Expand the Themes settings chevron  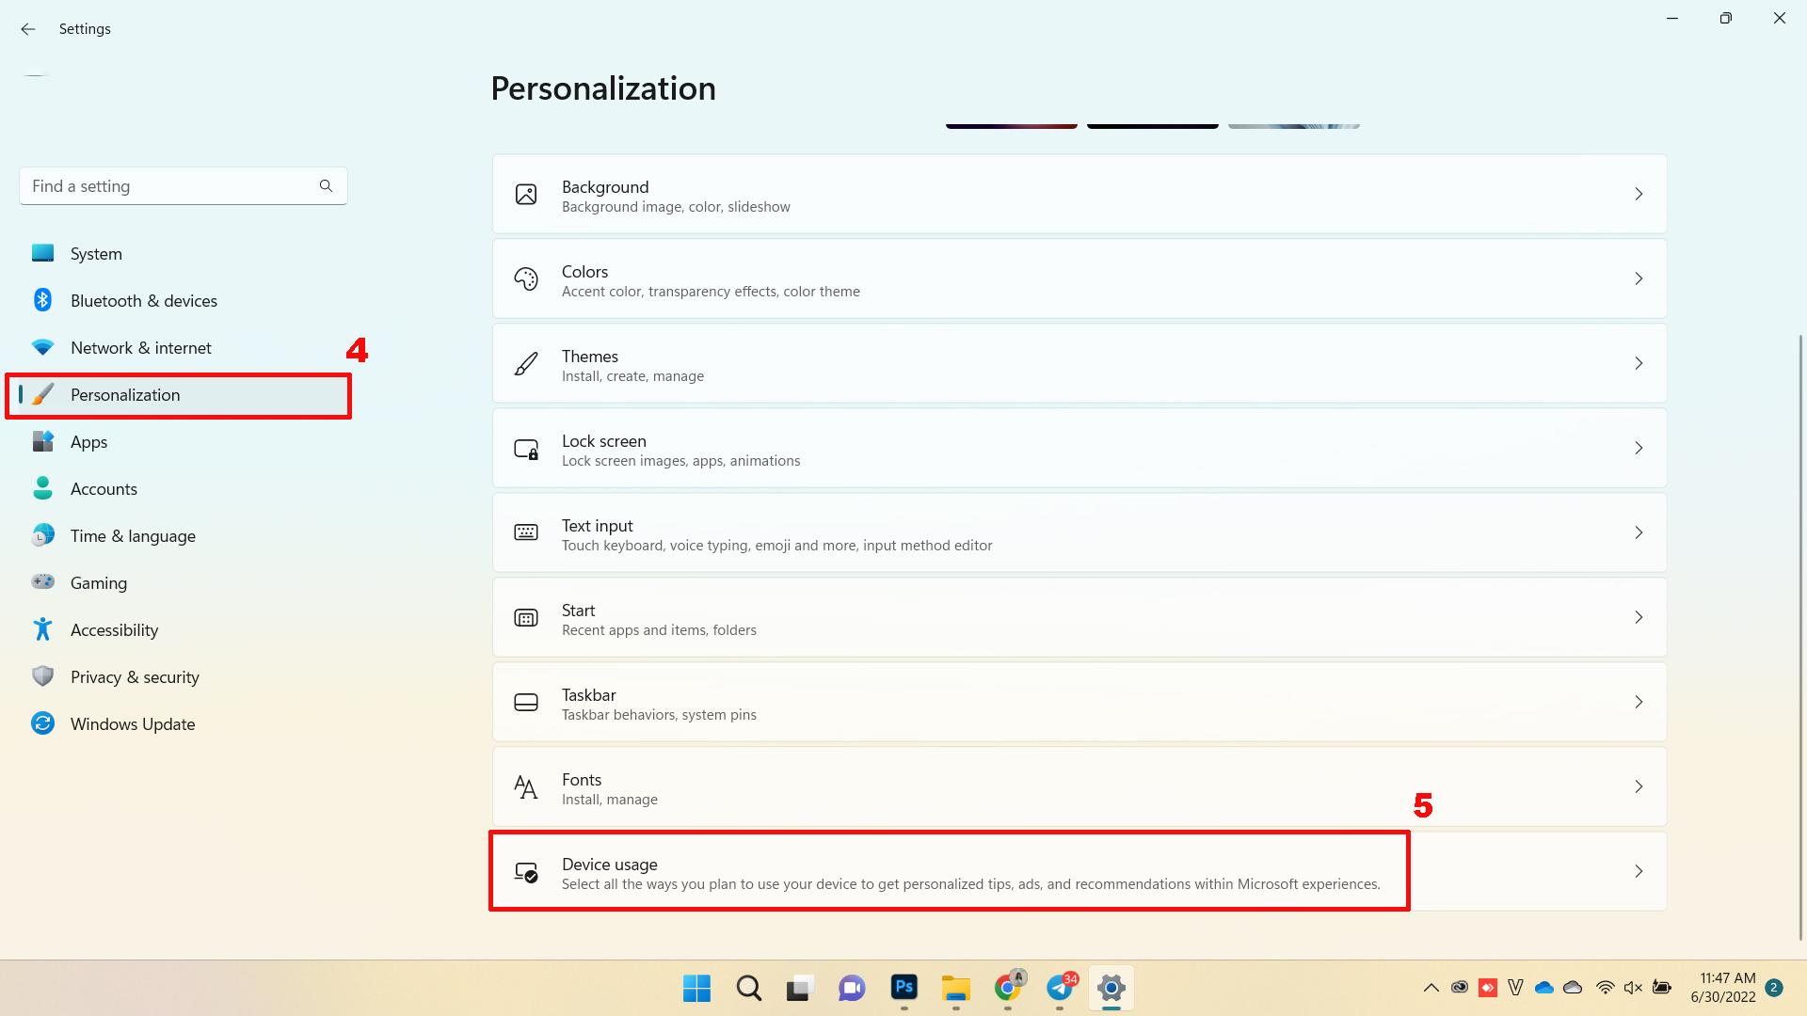(x=1639, y=364)
